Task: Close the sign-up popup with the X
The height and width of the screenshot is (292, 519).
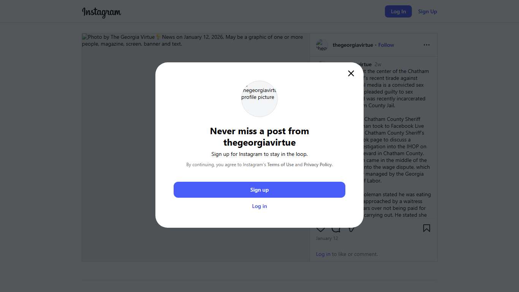Action: click(351, 73)
